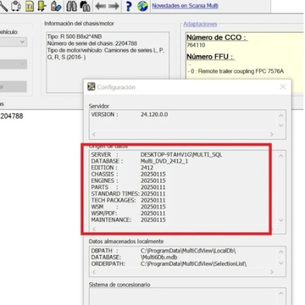Click the grey button below the vehicle dropdowns
The height and width of the screenshot is (305, 305).
(x=13, y=87)
